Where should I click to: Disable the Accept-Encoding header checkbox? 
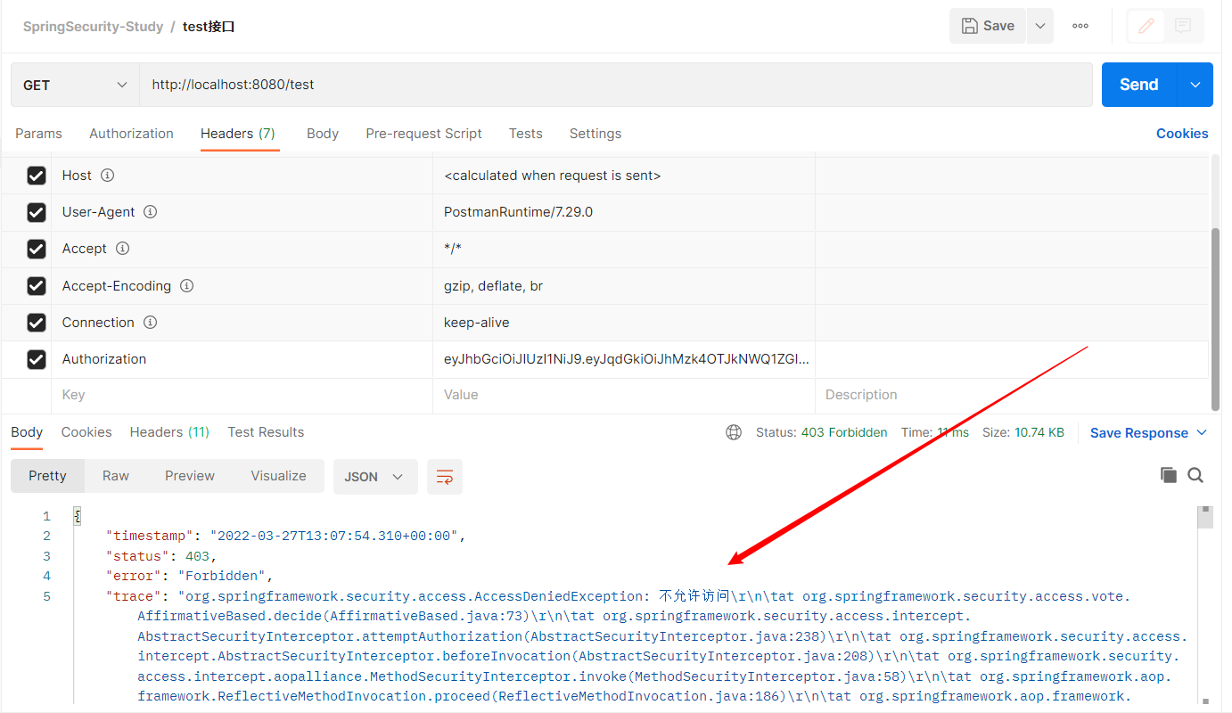[37, 286]
